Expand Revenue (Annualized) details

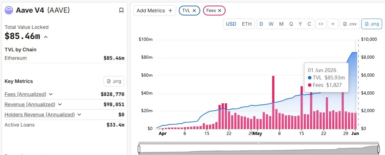pos(60,104)
